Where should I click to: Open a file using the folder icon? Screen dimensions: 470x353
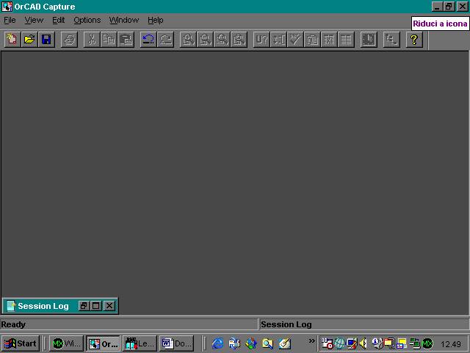pyautogui.click(x=29, y=39)
